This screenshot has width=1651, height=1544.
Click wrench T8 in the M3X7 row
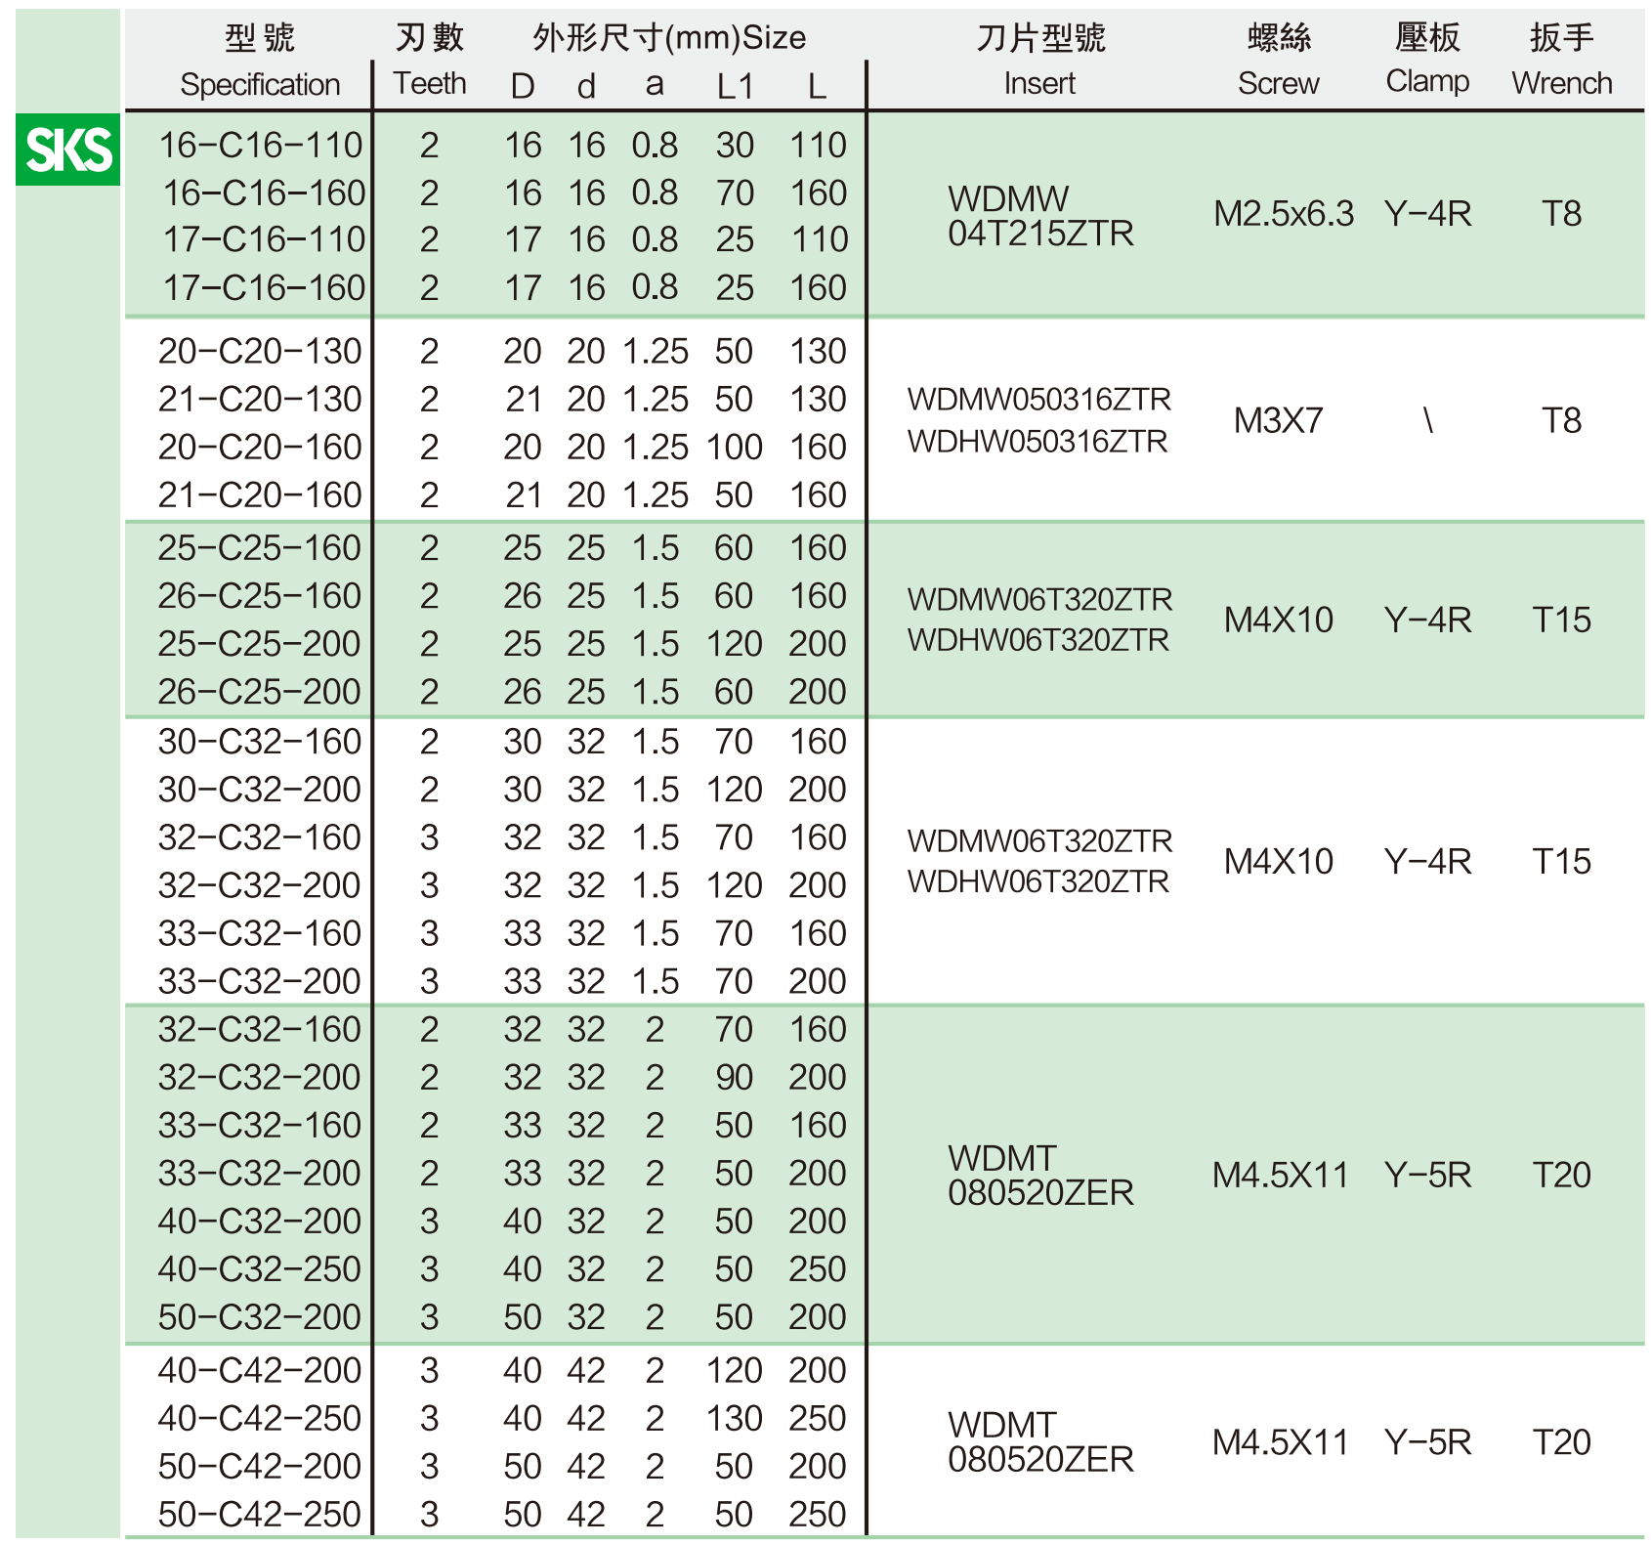[1561, 421]
